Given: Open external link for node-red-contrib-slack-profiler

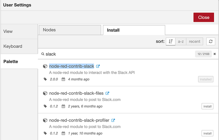Looking at the screenshot, I should point(113,120).
